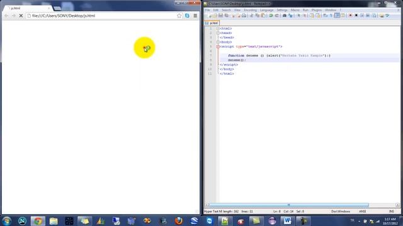The height and width of the screenshot is (226, 403).
Task: Click Chrome Back arrow button
Action: point(6,16)
